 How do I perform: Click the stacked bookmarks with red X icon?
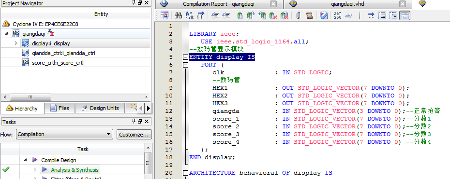point(285,15)
